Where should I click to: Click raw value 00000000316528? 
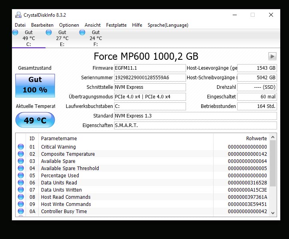tap(247, 183)
